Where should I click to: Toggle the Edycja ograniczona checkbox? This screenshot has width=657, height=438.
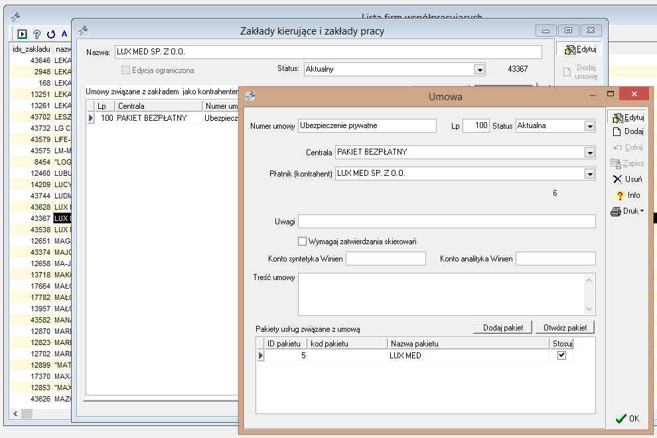click(125, 70)
